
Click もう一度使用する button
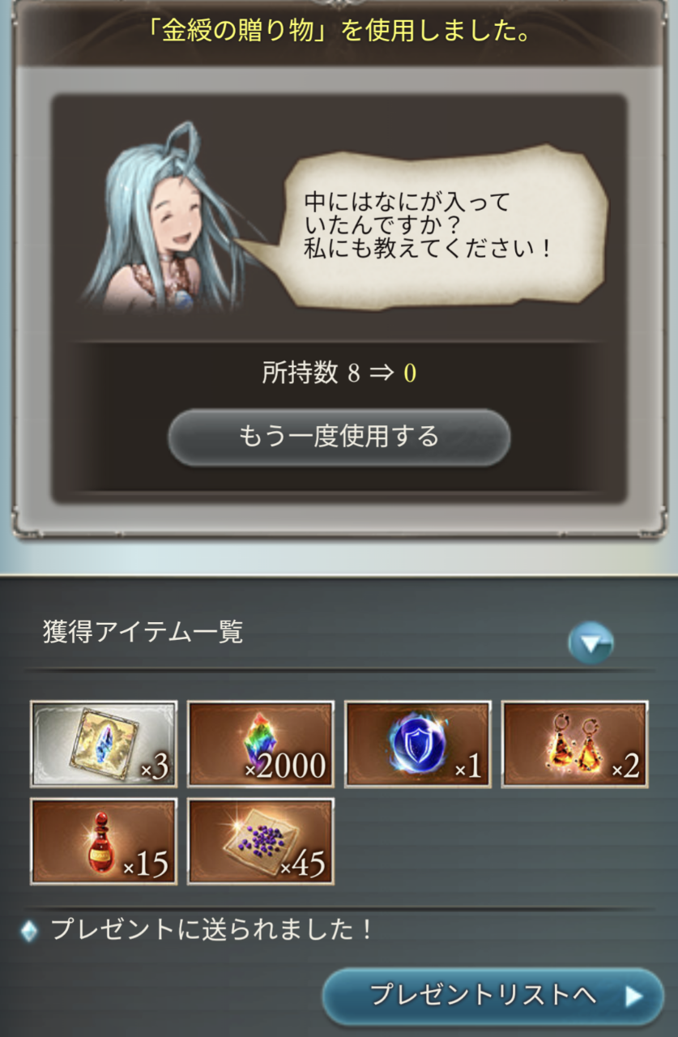point(339,437)
